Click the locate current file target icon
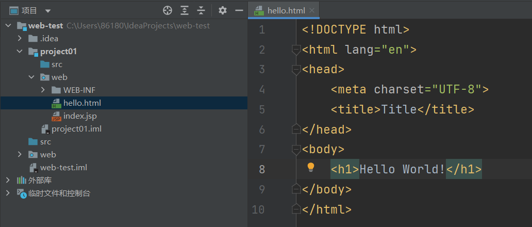The image size is (532, 227). point(167,10)
